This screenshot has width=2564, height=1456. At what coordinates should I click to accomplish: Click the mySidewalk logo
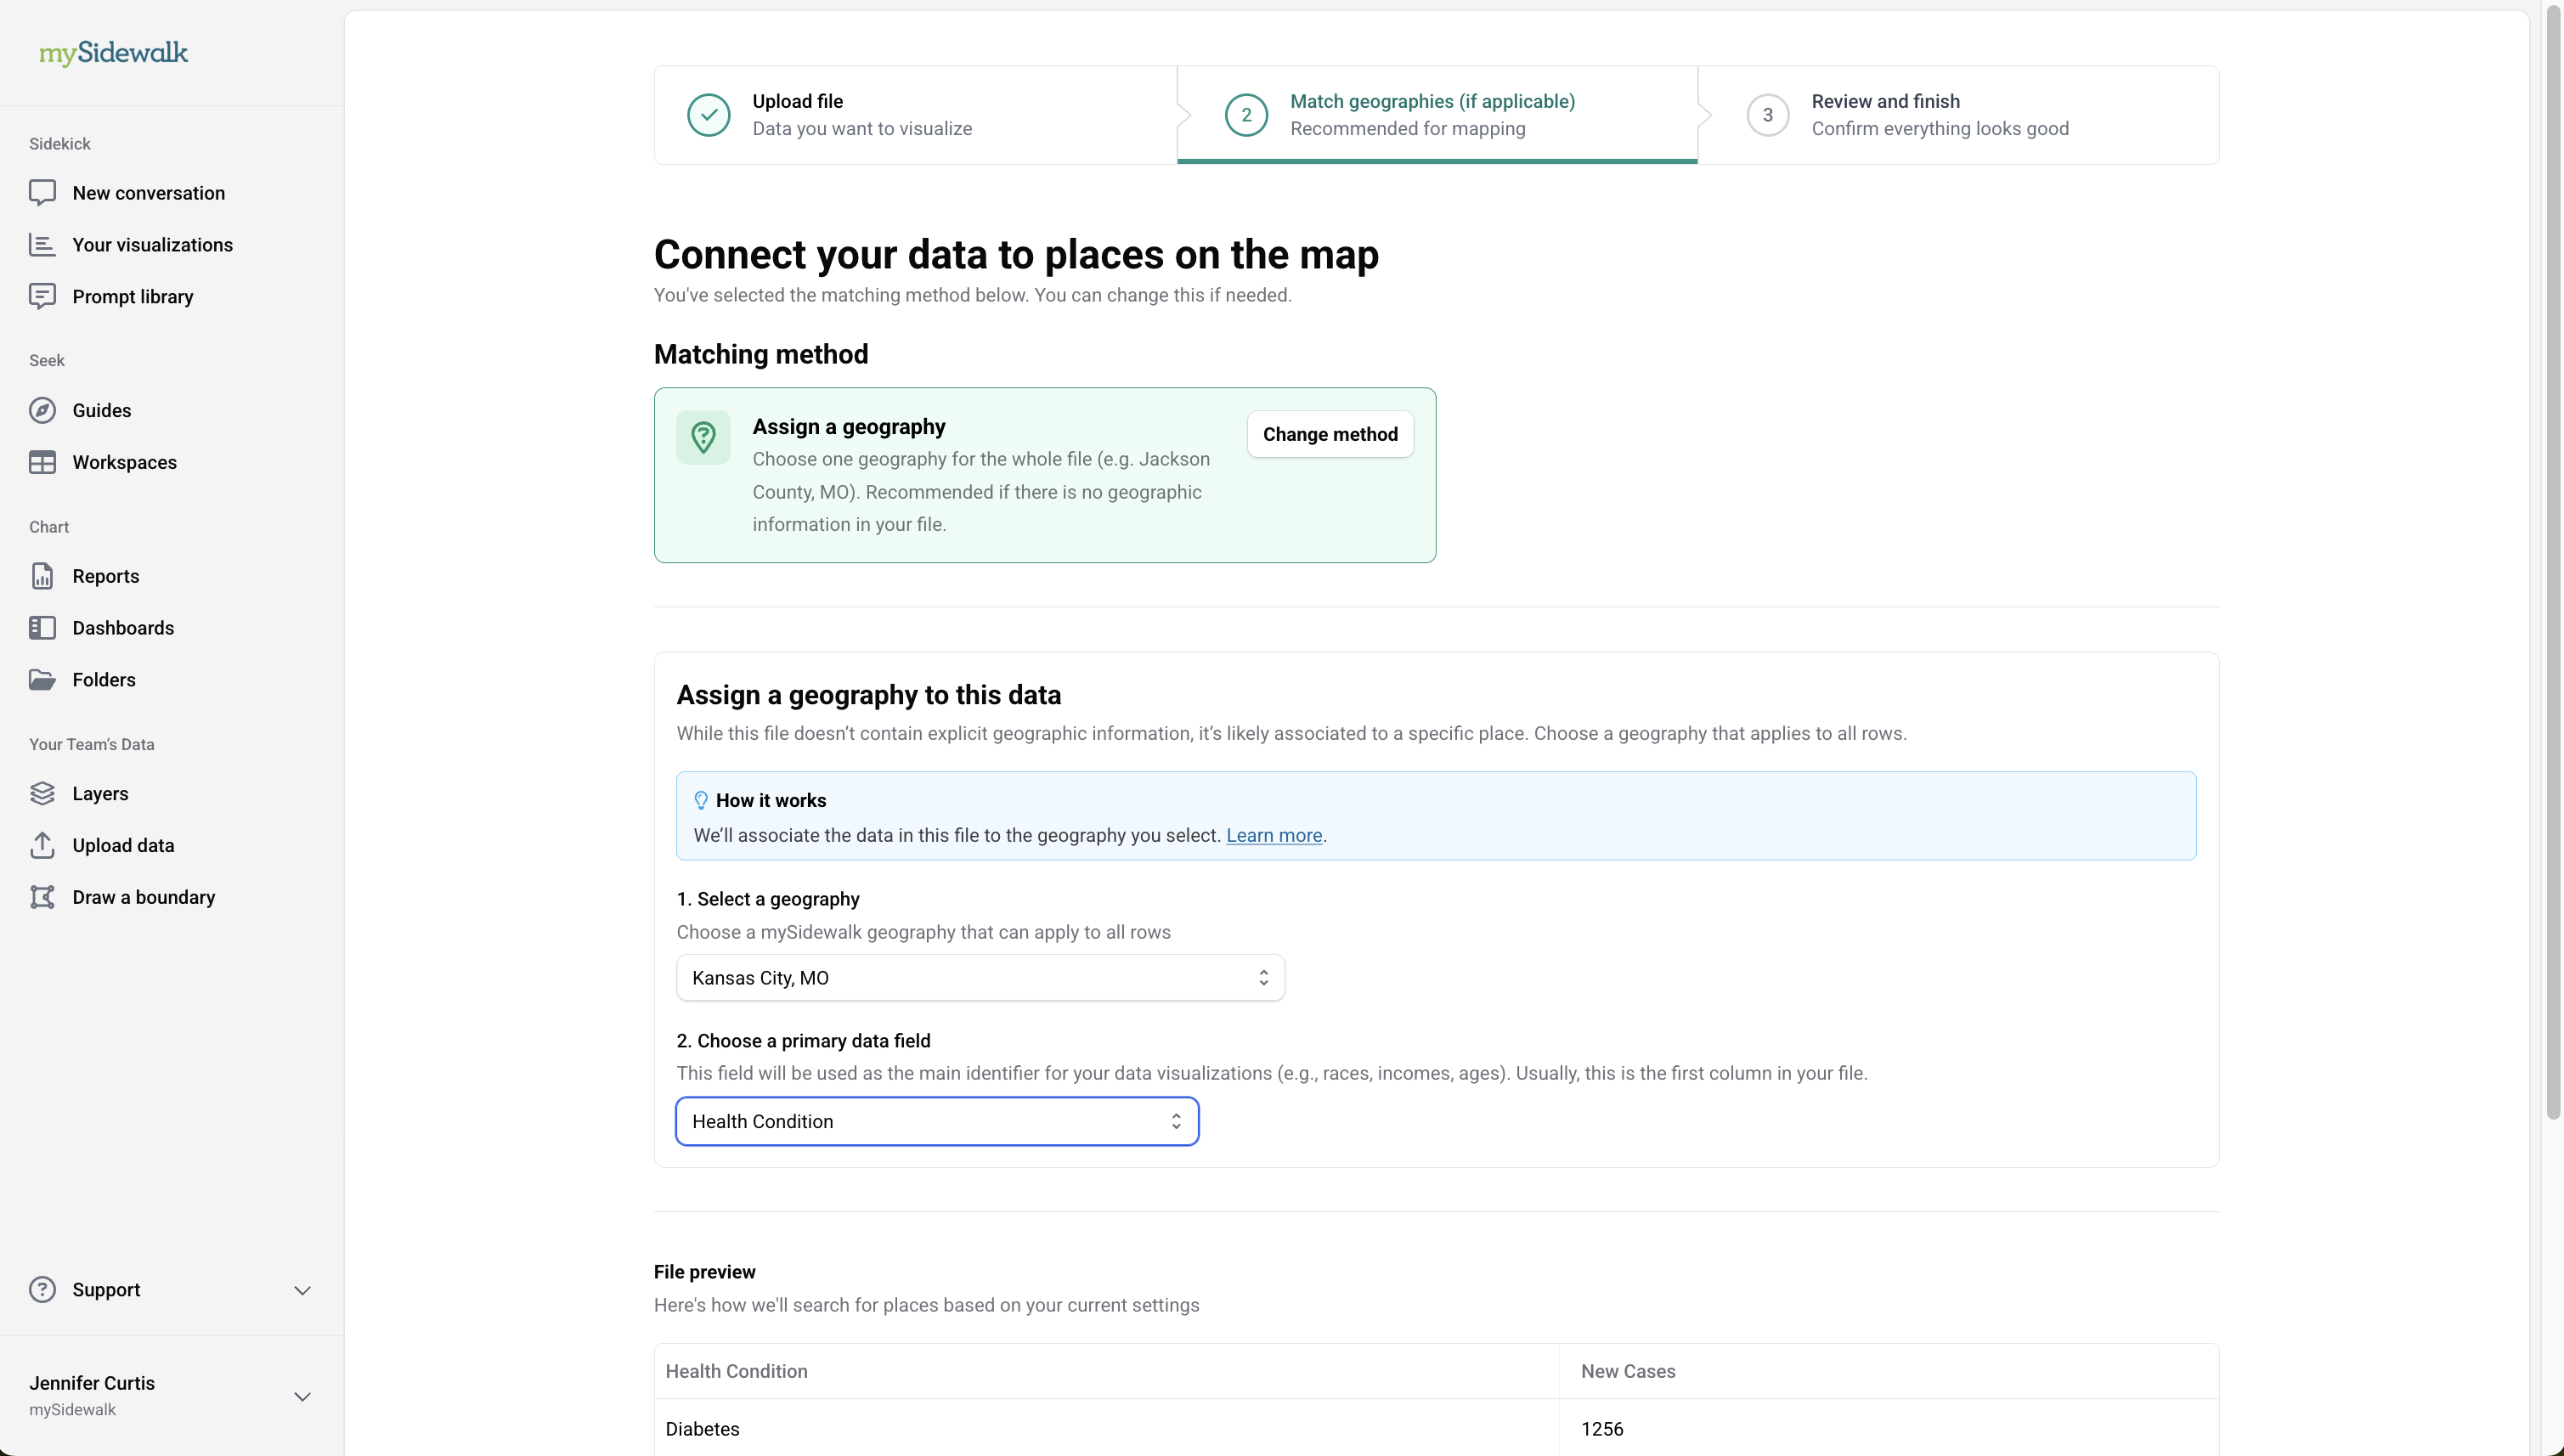tap(113, 53)
